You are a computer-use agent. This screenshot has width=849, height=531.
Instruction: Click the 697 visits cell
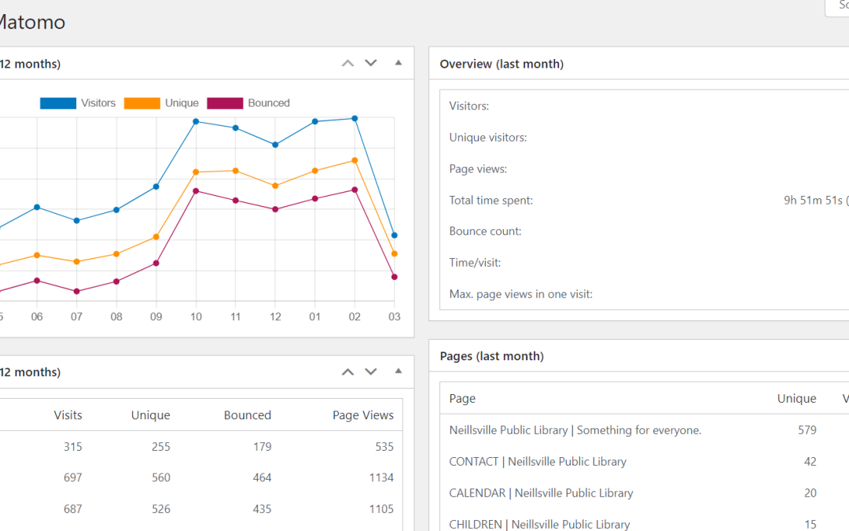pos(72,478)
